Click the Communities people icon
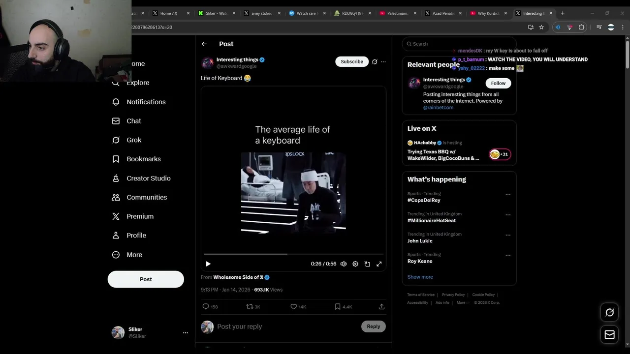The height and width of the screenshot is (354, 630). 116,197
